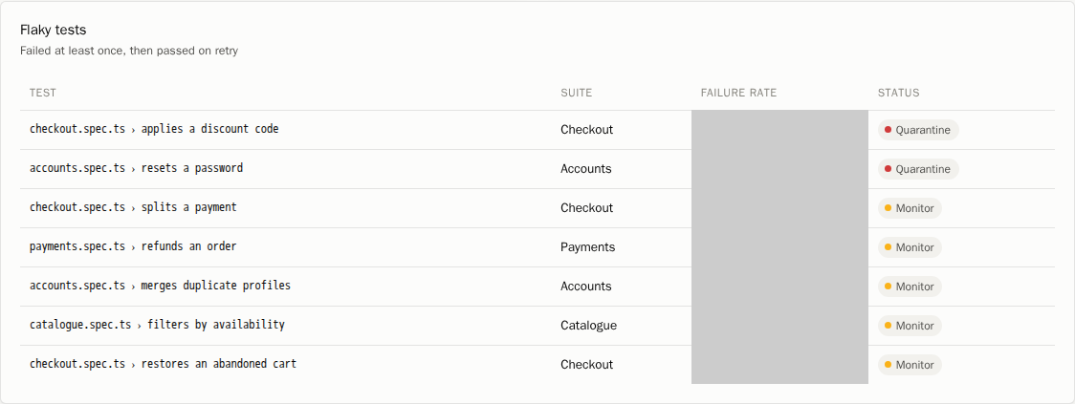1075x404 pixels.
Task: Sort by the TEST column header
Action: (42, 93)
